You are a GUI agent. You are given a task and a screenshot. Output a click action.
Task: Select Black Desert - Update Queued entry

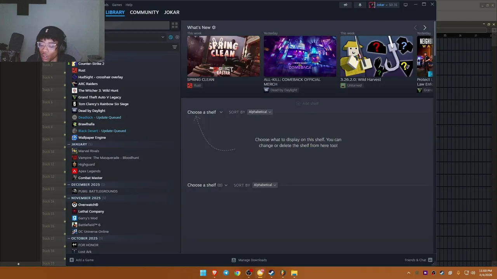(x=102, y=131)
